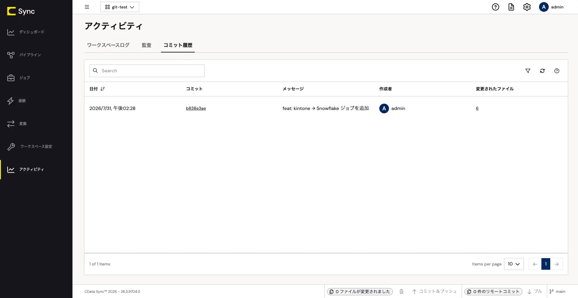This screenshot has height=298, width=578.
Task: Go to パイプライン in the sidebar
Action: pos(30,55)
